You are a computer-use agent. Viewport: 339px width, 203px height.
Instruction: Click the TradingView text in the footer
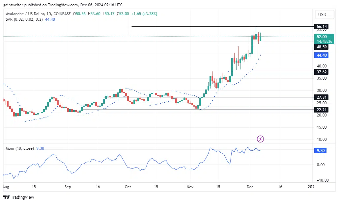coord(22,197)
